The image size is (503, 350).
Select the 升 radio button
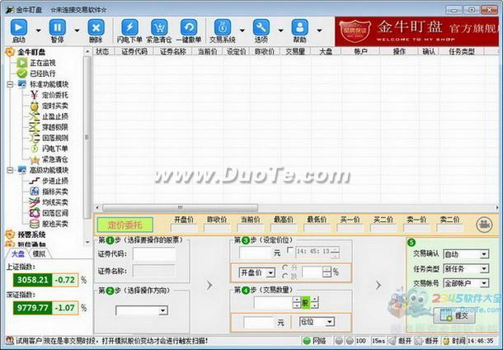click(284, 267)
